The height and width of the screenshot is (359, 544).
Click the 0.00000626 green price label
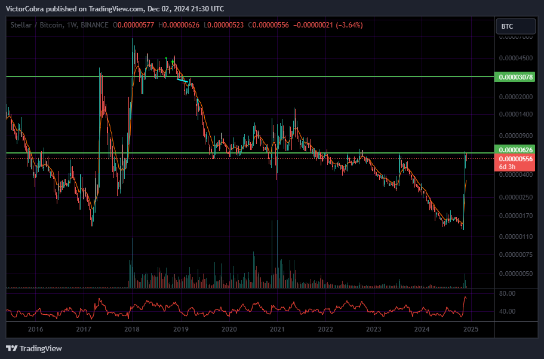coord(514,150)
